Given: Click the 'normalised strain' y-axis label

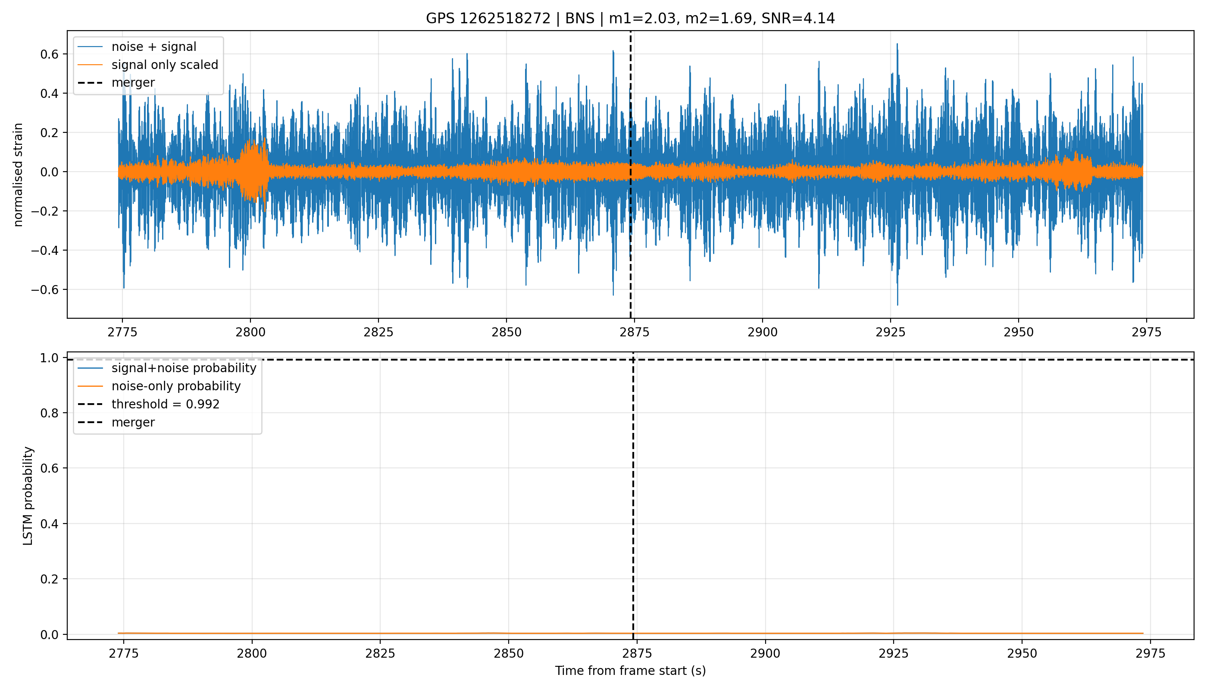Looking at the screenshot, I should click(18, 175).
